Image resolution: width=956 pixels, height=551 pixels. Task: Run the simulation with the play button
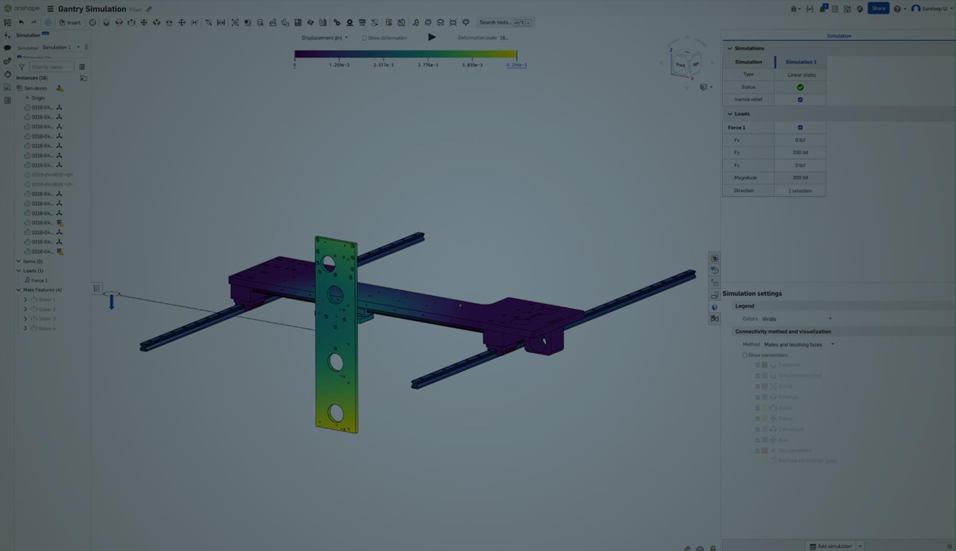(x=432, y=37)
